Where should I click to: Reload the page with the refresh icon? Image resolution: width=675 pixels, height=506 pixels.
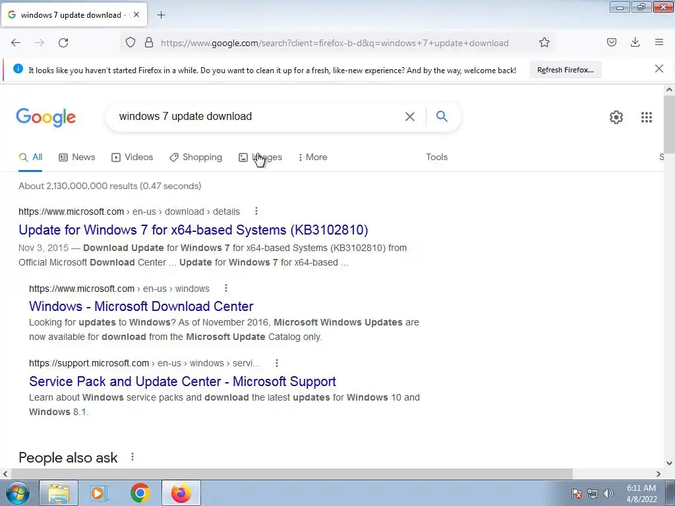(63, 43)
